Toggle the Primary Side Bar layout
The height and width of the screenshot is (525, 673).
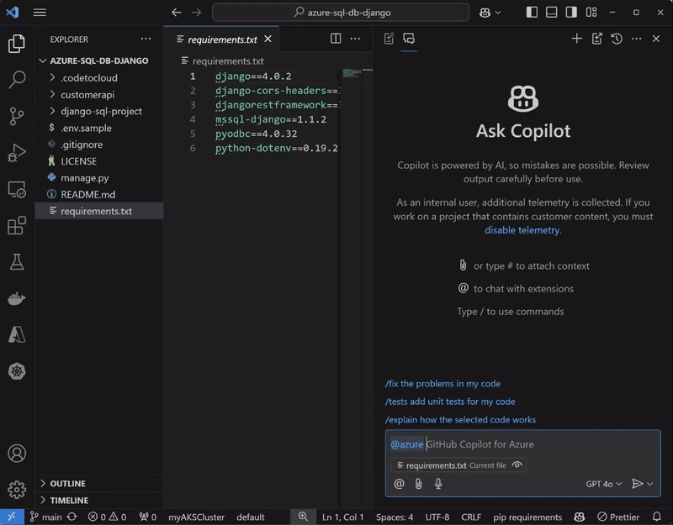tap(532, 13)
